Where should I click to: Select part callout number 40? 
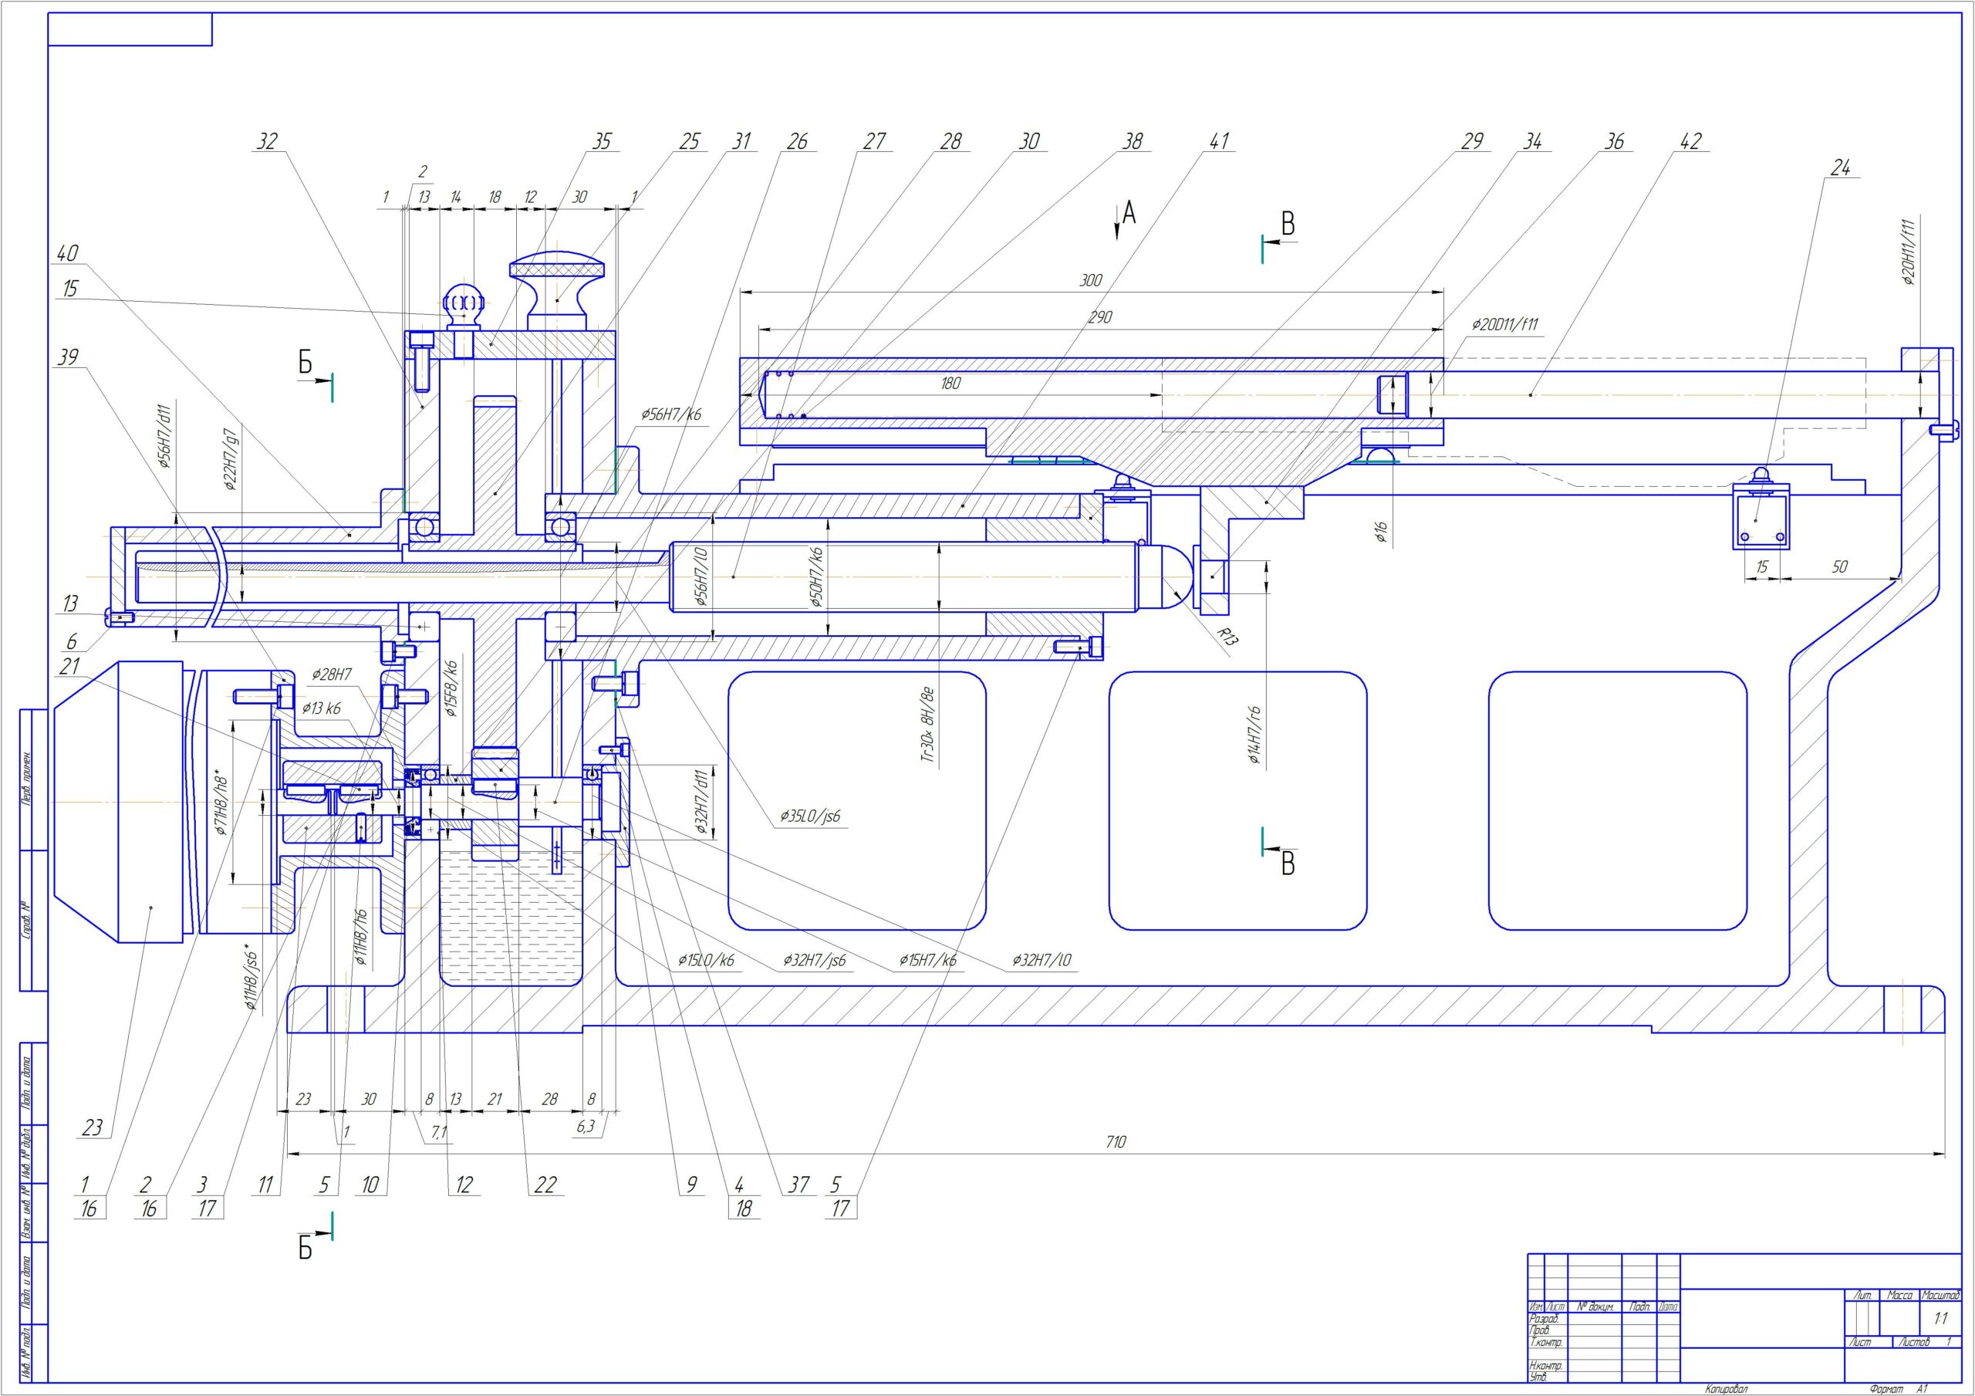tap(67, 253)
